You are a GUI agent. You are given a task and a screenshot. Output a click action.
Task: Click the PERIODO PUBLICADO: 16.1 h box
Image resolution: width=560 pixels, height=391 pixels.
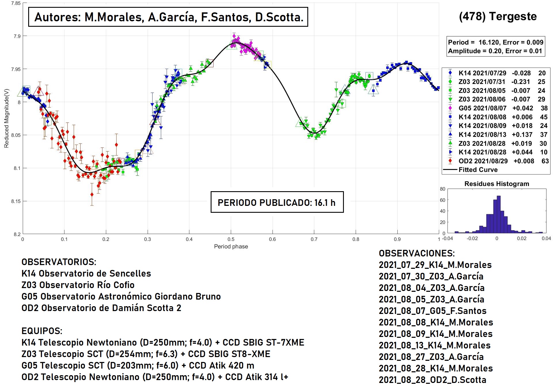(x=277, y=202)
